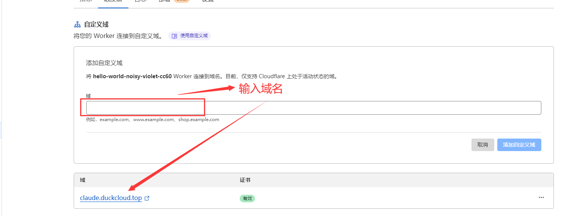Focus the 域 domain input field
The image size is (563, 216).
coord(313,108)
